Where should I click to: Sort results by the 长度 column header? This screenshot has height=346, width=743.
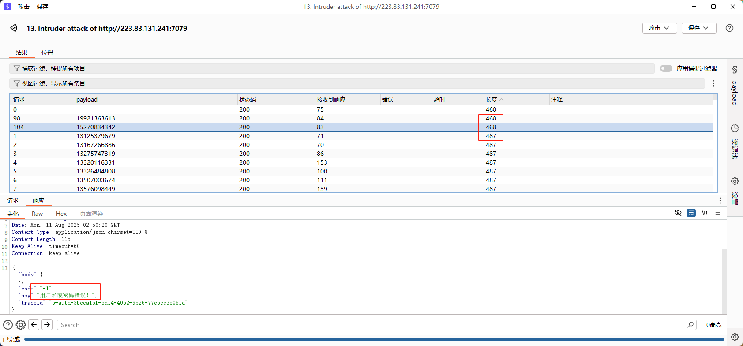(492, 99)
